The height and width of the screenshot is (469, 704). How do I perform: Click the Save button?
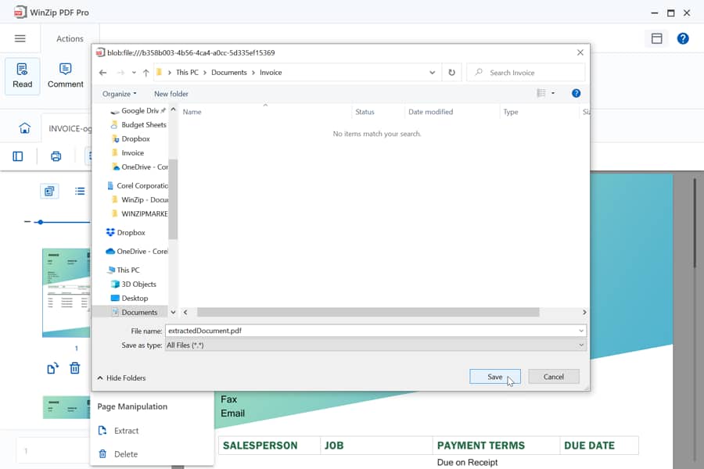pyautogui.click(x=494, y=376)
